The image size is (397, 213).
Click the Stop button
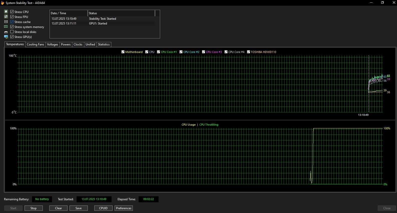34,208
